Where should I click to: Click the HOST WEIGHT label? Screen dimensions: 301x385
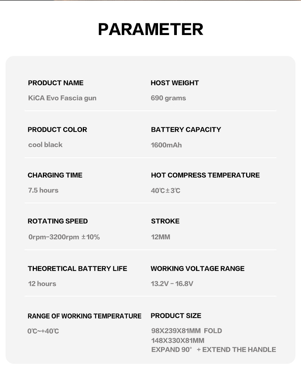click(175, 83)
